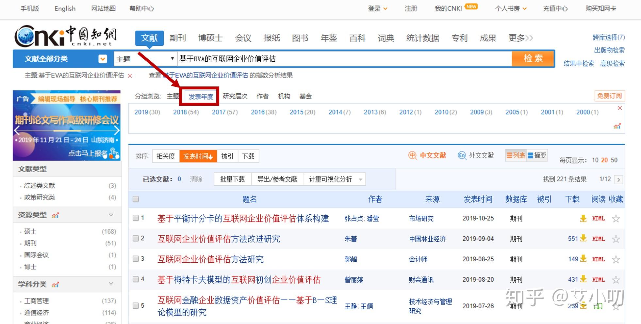Viewport: 641px width, 324px height.
Task: Open the 文献全部分类 dropdown
Action: coord(102,59)
